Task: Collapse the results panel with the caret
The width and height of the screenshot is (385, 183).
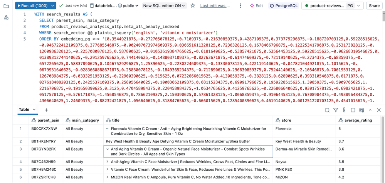Action: tap(370, 110)
